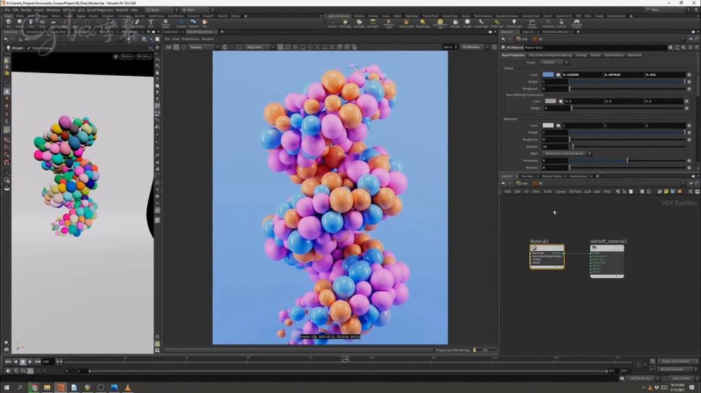Viewport: 701px width, 393px height.
Task: Click the parameter search magnifier icon
Action: tap(684, 47)
